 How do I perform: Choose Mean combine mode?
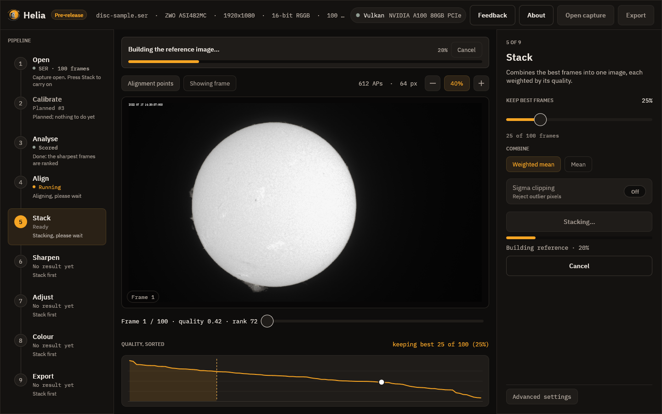click(578, 164)
